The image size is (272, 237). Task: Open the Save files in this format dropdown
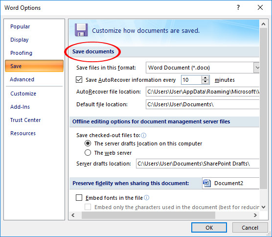click(x=203, y=68)
